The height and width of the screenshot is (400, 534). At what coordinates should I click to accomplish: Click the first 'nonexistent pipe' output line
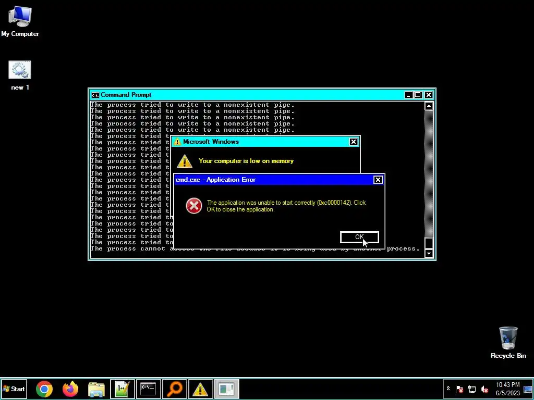192,105
